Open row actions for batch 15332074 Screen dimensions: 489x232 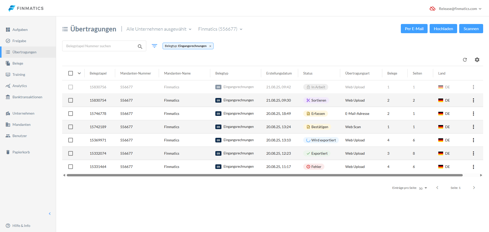(x=473, y=153)
